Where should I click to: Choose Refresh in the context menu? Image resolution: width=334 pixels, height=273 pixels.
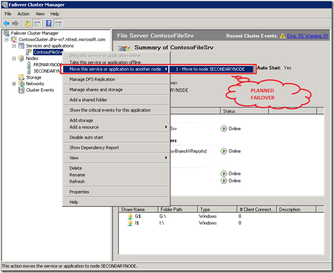pyautogui.click(x=116, y=182)
